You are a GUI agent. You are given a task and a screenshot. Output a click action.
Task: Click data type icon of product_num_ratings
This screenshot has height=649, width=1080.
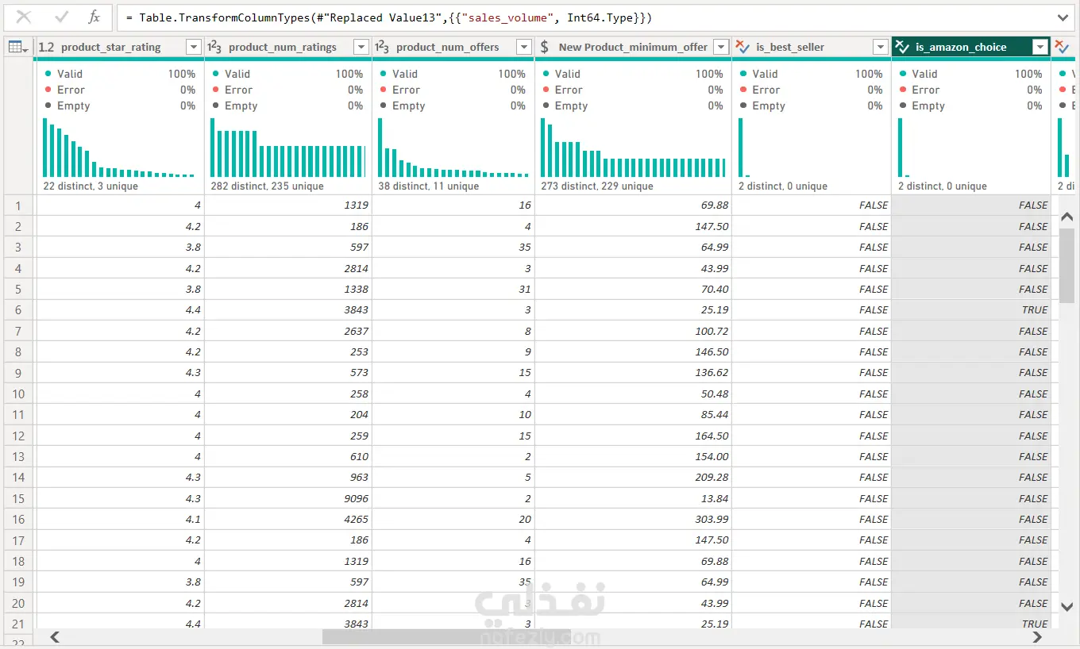214,48
